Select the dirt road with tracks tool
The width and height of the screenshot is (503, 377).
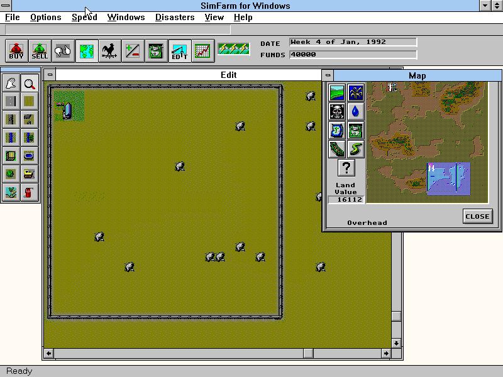click(11, 119)
